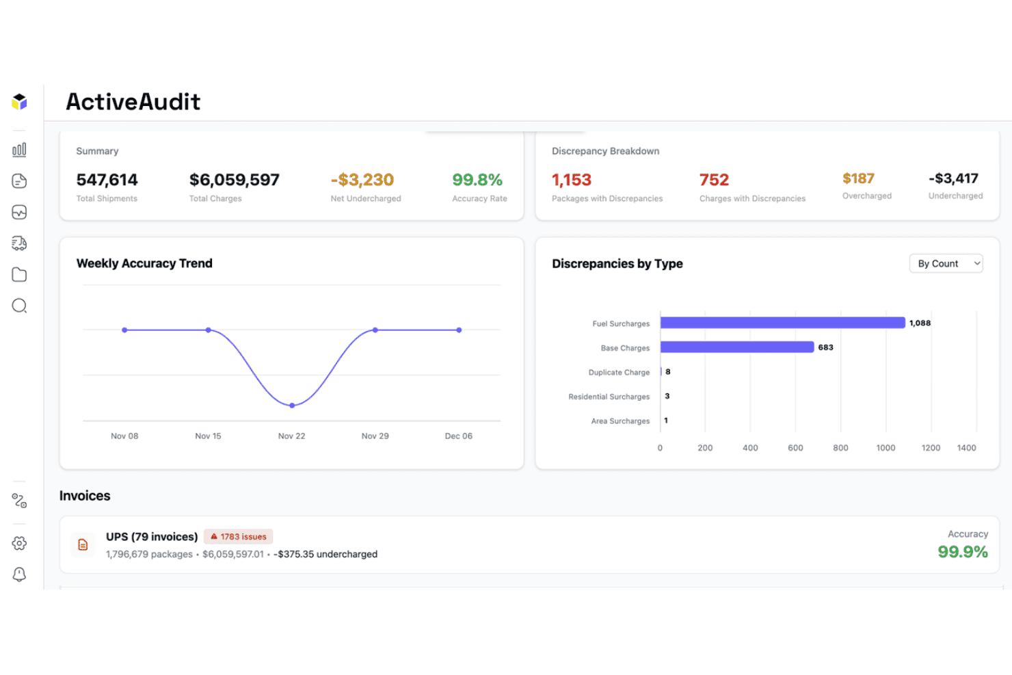Click the 1,153 Packages with Discrepancies value
1012x675 pixels.
(x=572, y=180)
